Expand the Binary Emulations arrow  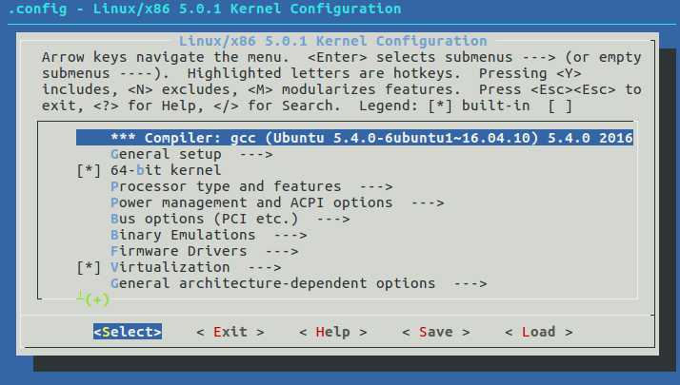point(290,235)
